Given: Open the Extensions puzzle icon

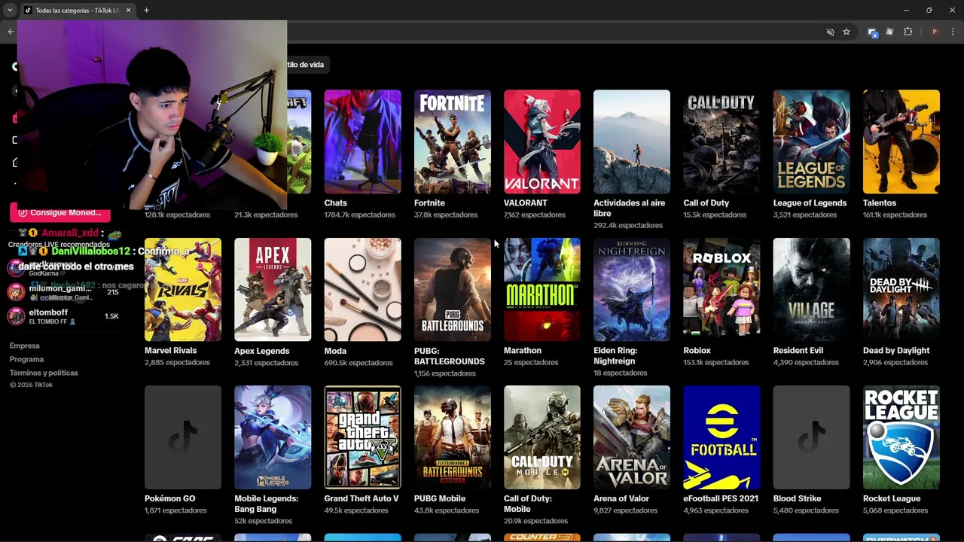Looking at the screenshot, I should [x=908, y=32].
